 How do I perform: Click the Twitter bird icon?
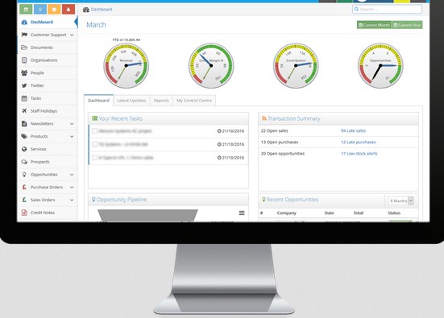[24, 85]
